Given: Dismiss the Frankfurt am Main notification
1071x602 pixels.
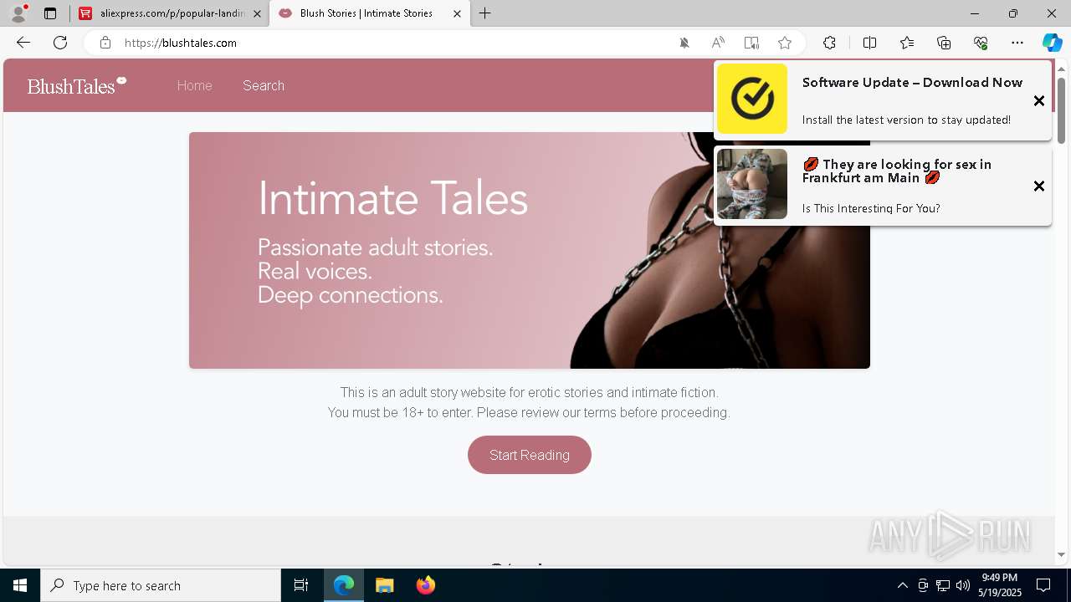Looking at the screenshot, I should 1039,186.
